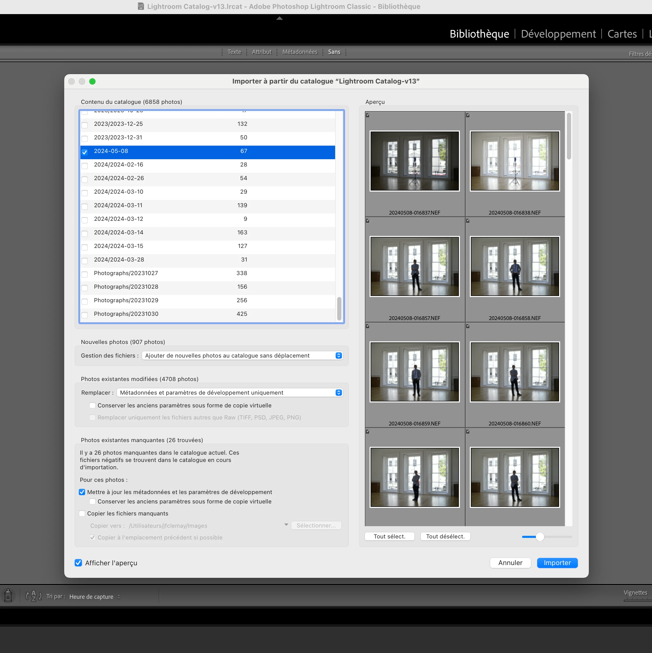Viewport: 652px width, 653px height.
Task: Click the Lightroom catalog icon in title bar
Action: (x=141, y=7)
